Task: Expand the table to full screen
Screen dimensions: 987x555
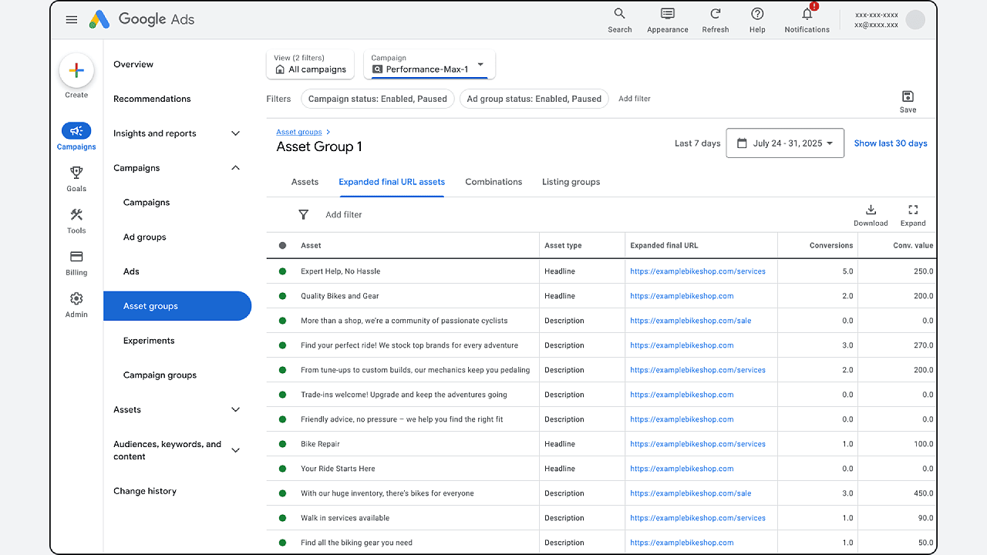Action: [913, 210]
